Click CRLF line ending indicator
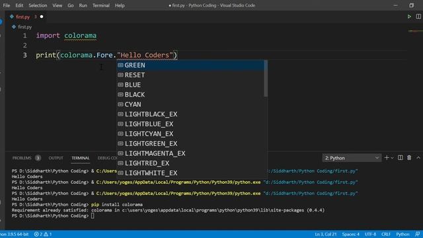The image size is (423, 238). tap(386, 234)
